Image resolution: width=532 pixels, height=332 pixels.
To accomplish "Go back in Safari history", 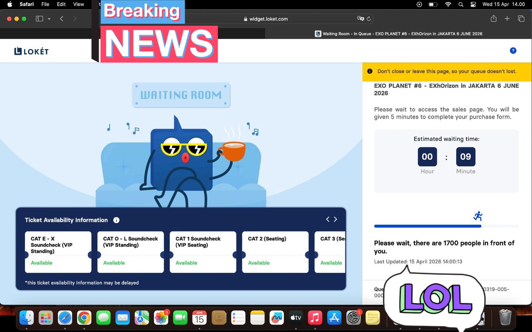I will pos(62,19).
